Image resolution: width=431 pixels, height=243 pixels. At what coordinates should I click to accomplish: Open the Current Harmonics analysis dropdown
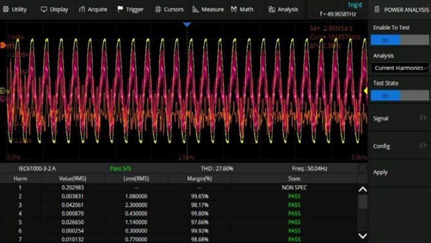click(399, 68)
